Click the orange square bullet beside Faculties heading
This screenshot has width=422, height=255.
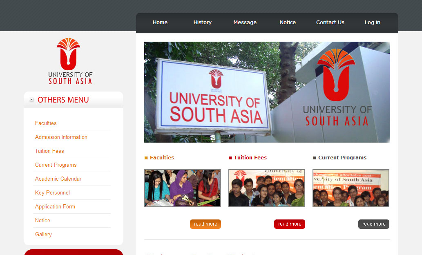[146, 158]
